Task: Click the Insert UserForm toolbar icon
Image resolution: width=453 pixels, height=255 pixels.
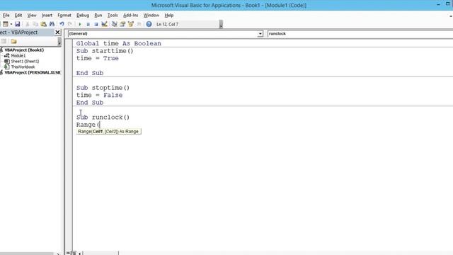Action: coord(5,24)
